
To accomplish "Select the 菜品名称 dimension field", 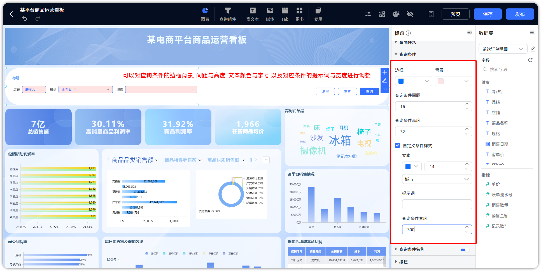I will (500, 123).
